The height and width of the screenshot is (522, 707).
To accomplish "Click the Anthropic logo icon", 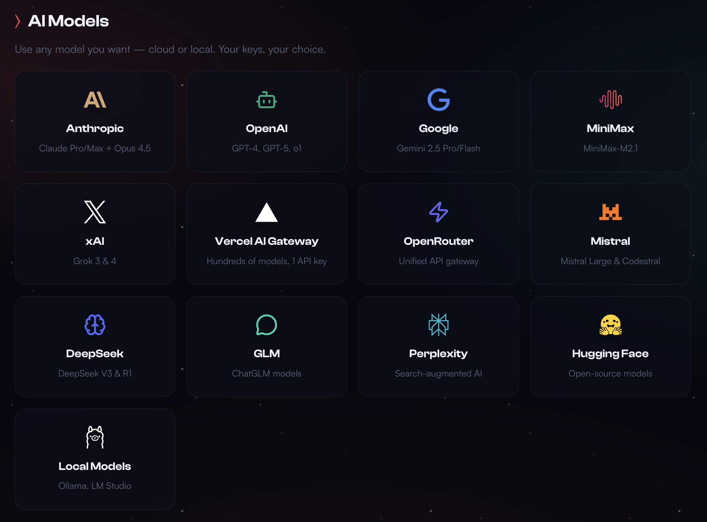I will (95, 100).
